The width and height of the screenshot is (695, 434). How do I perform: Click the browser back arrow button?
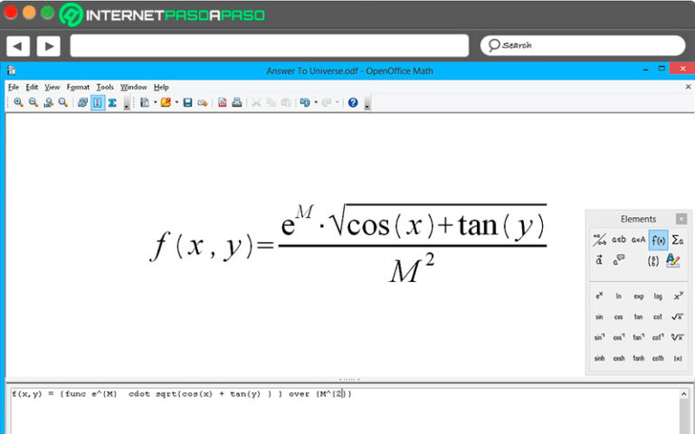(18, 46)
